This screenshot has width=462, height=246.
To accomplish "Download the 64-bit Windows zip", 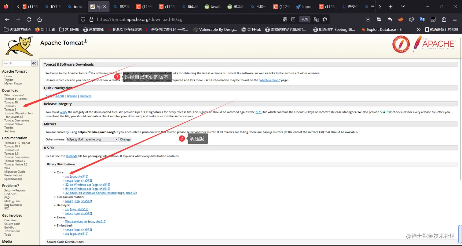I will coord(78,189).
